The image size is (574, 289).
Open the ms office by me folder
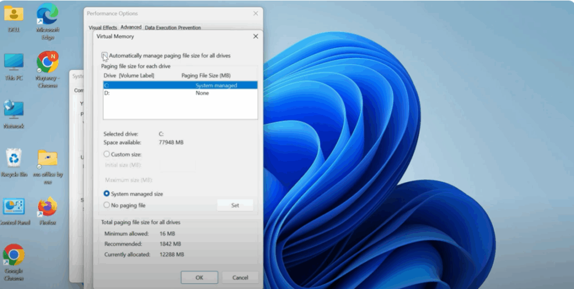(x=48, y=167)
